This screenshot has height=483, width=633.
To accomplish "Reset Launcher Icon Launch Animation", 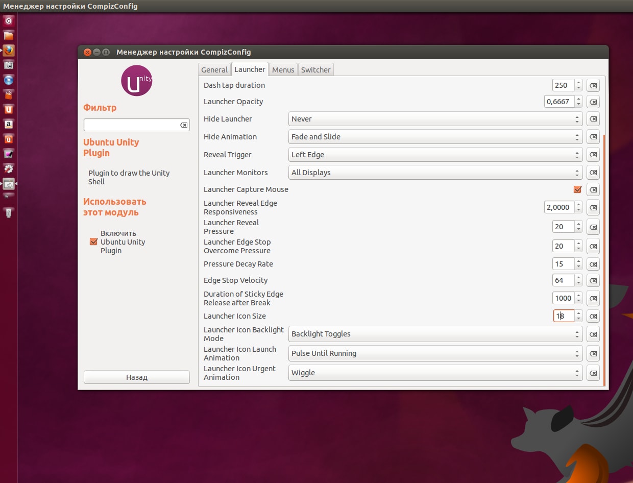I will (593, 353).
